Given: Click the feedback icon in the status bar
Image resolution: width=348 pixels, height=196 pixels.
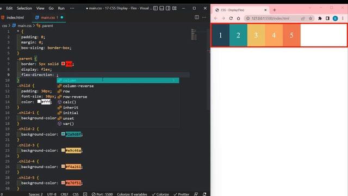Looking at the screenshot, I should coord(196,194).
